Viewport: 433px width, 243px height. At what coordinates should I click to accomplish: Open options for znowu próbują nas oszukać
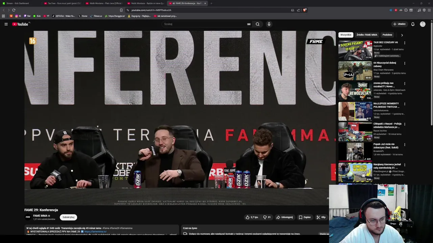tap(405, 83)
